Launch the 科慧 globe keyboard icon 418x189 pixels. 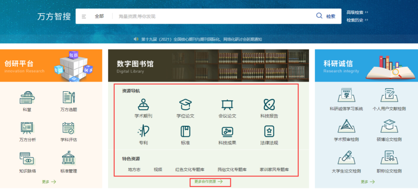coord(27,98)
